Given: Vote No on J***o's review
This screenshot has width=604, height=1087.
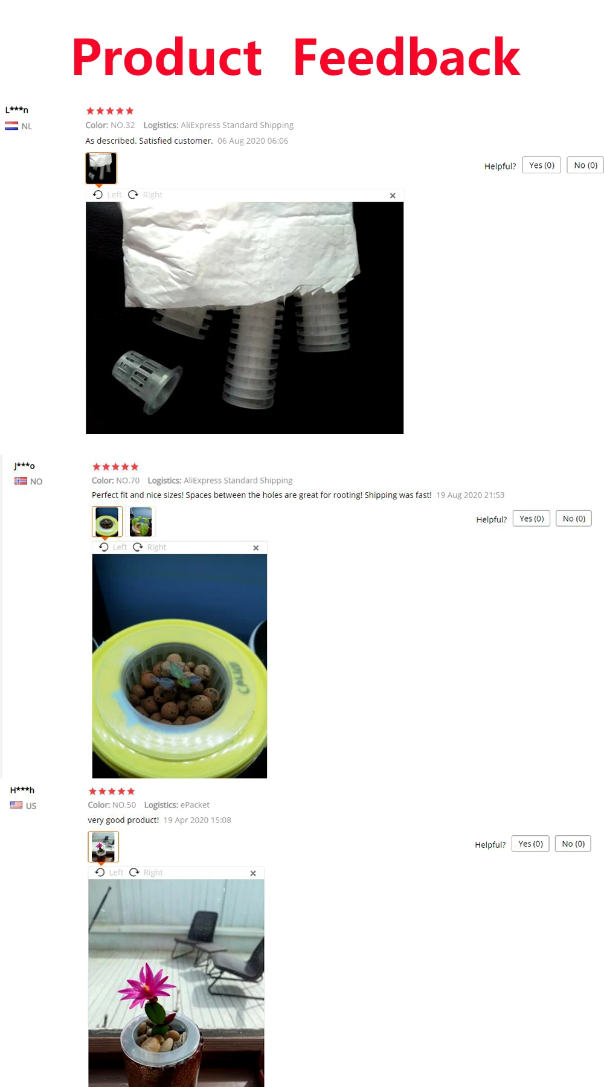Looking at the screenshot, I should pos(574,519).
